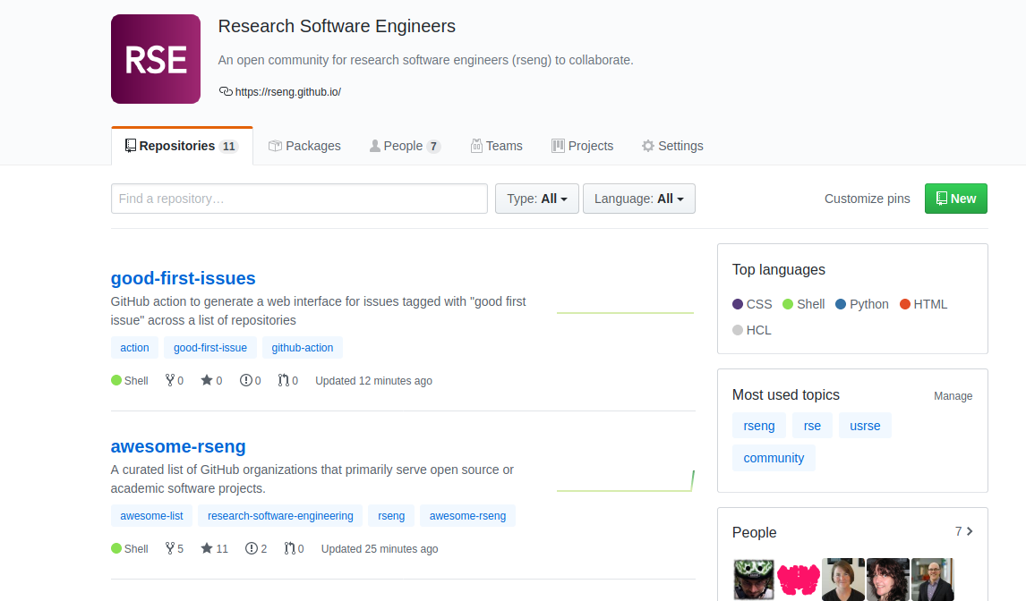
Task: Open the good-first-issues repository
Action: 184,278
